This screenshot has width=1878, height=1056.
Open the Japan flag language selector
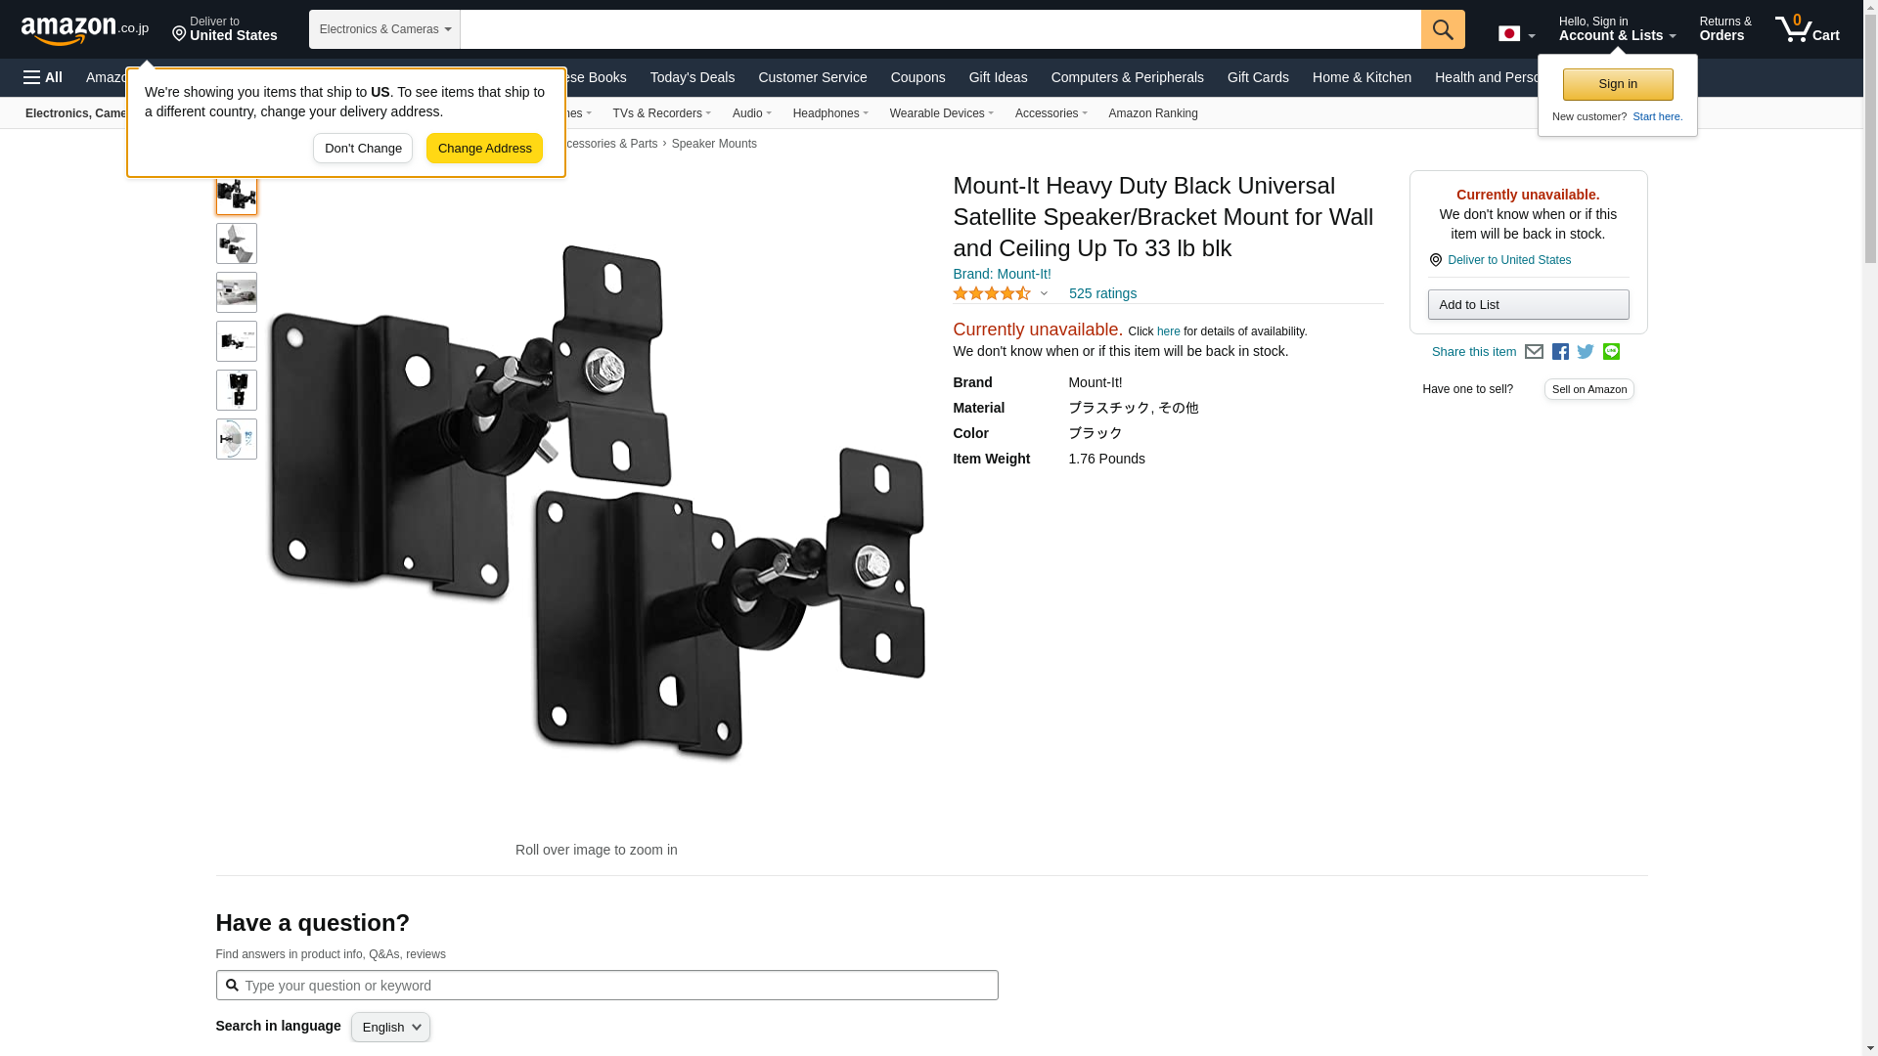click(1517, 34)
